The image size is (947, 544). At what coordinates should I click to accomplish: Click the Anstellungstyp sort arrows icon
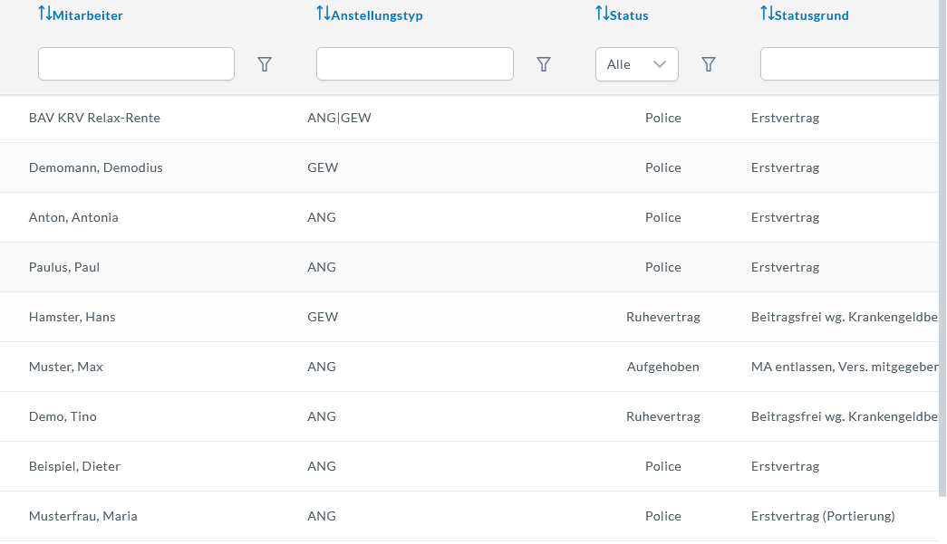tap(324, 14)
